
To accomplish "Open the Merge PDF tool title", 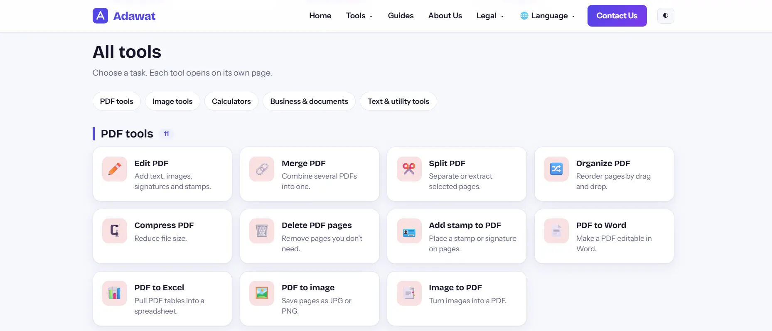I will tap(303, 163).
